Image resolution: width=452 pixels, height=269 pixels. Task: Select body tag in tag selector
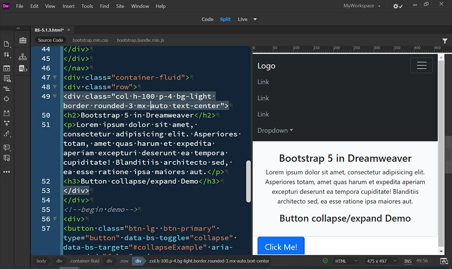tap(41, 261)
